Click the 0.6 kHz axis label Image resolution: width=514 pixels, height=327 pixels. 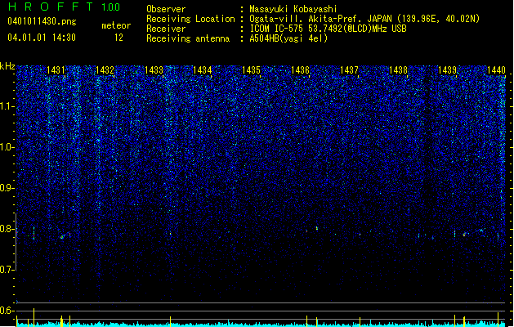pyautogui.click(x=7, y=311)
